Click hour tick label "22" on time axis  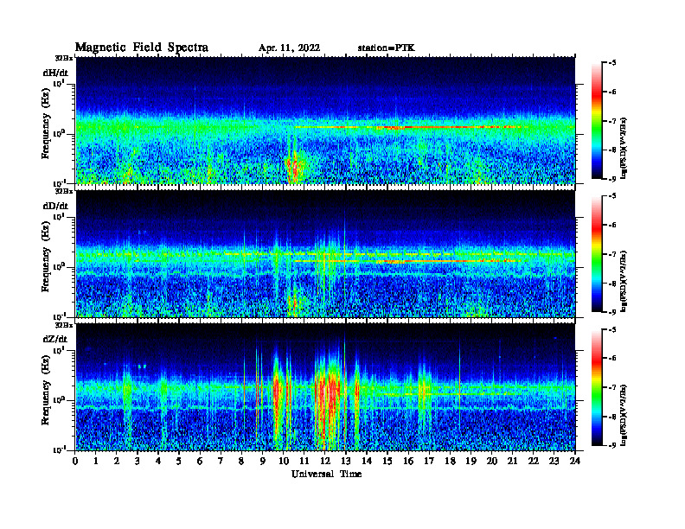tap(533, 462)
